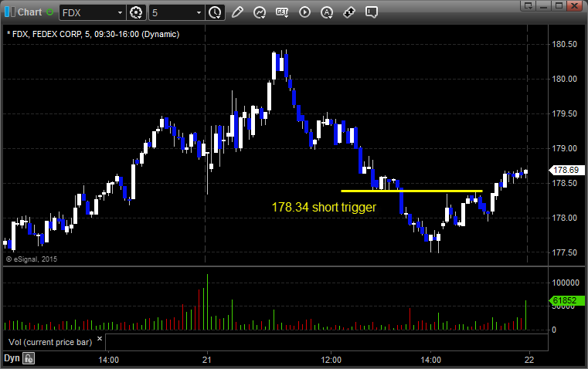Toggle the lock icon beside Dyn
The height and width of the screenshot is (369, 588).
[x=29, y=358]
